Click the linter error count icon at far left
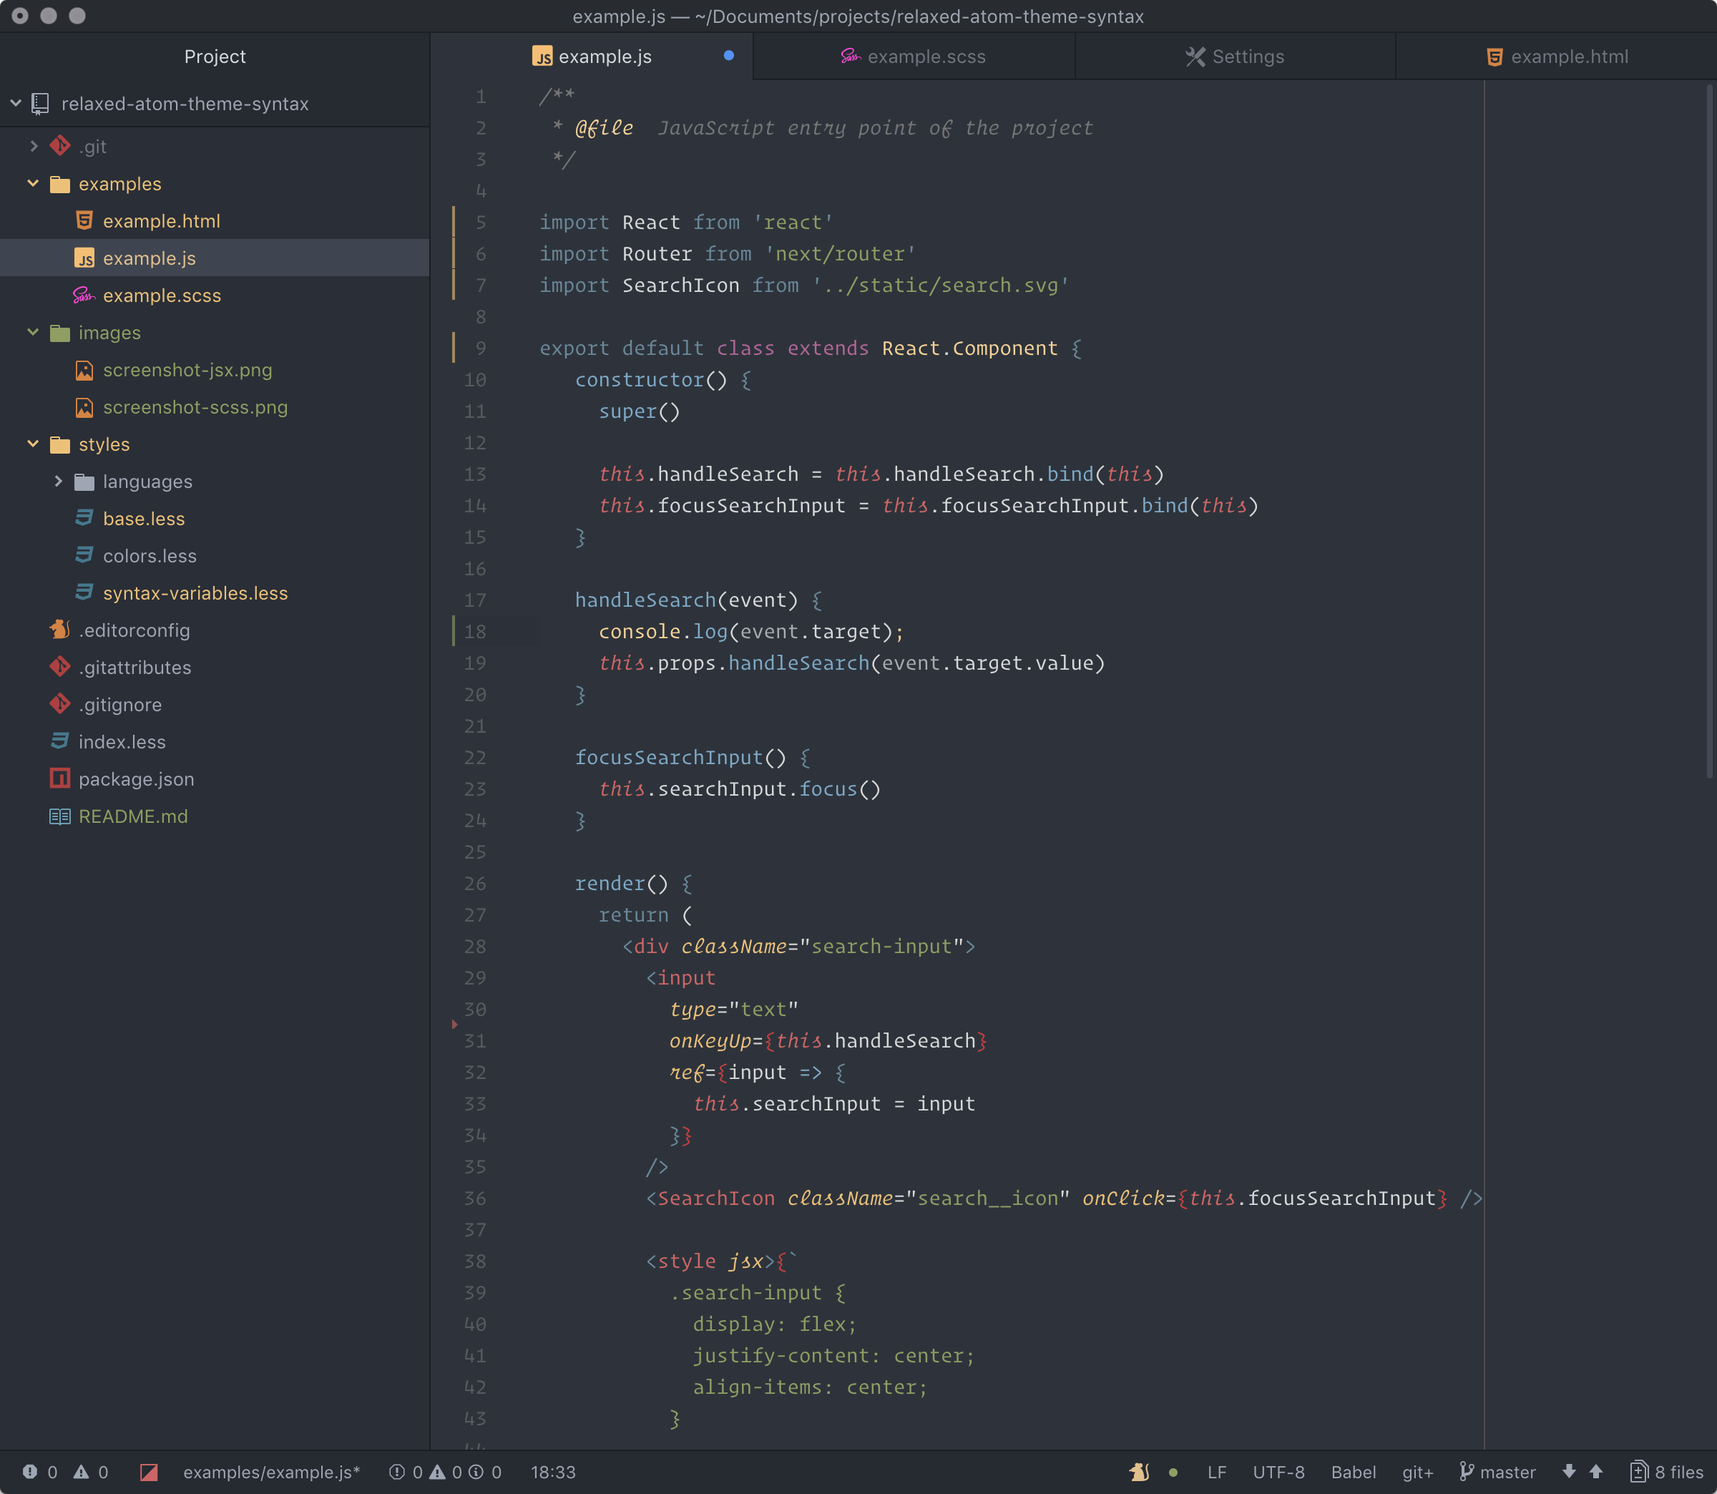 click(x=31, y=1473)
